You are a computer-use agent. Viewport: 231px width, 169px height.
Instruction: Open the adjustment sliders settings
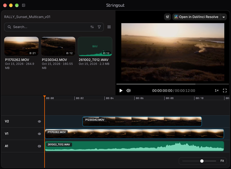tap(167, 17)
